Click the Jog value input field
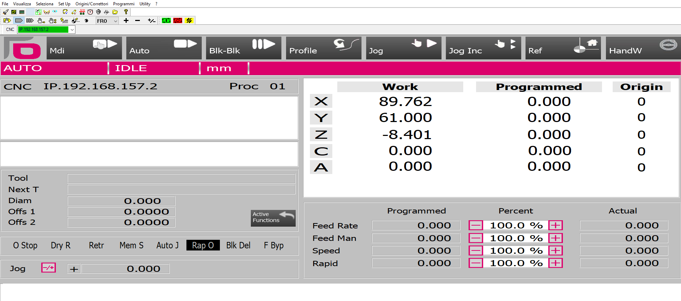The image size is (681, 301). point(125,269)
